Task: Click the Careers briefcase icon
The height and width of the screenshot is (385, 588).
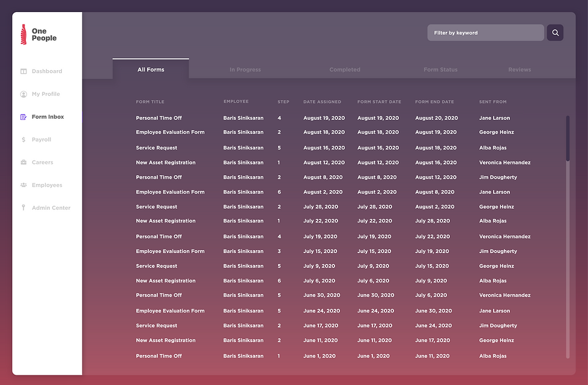Action: pos(23,162)
